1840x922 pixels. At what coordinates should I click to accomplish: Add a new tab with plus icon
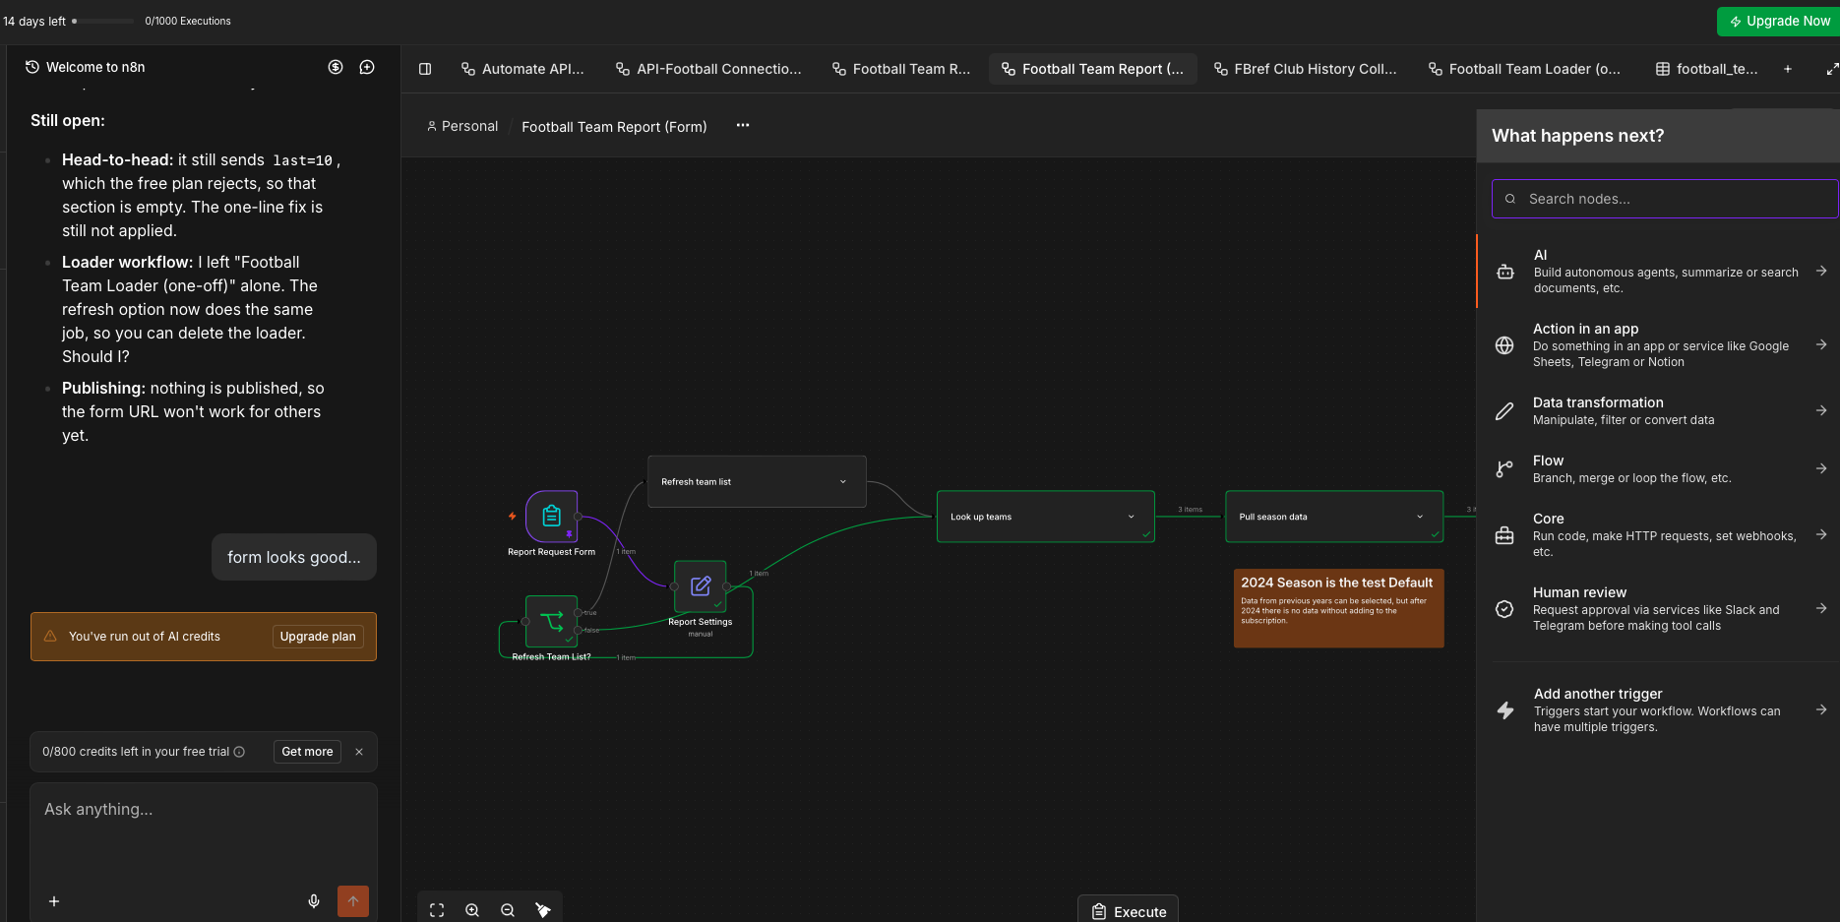[x=1788, y=69]
